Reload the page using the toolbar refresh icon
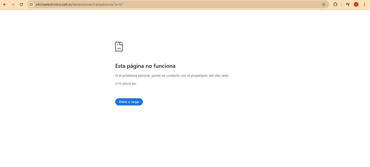The image size is (370, 167). point(21,4)
